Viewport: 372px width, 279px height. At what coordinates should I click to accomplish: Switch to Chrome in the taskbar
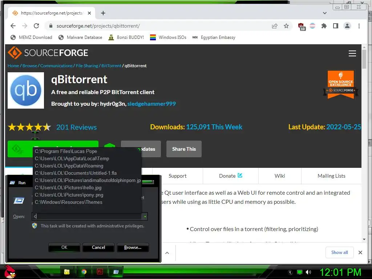[84, 272]
